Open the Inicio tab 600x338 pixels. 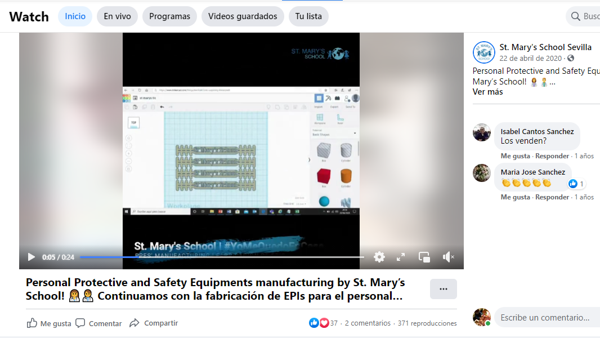click(x=75, y=16)
